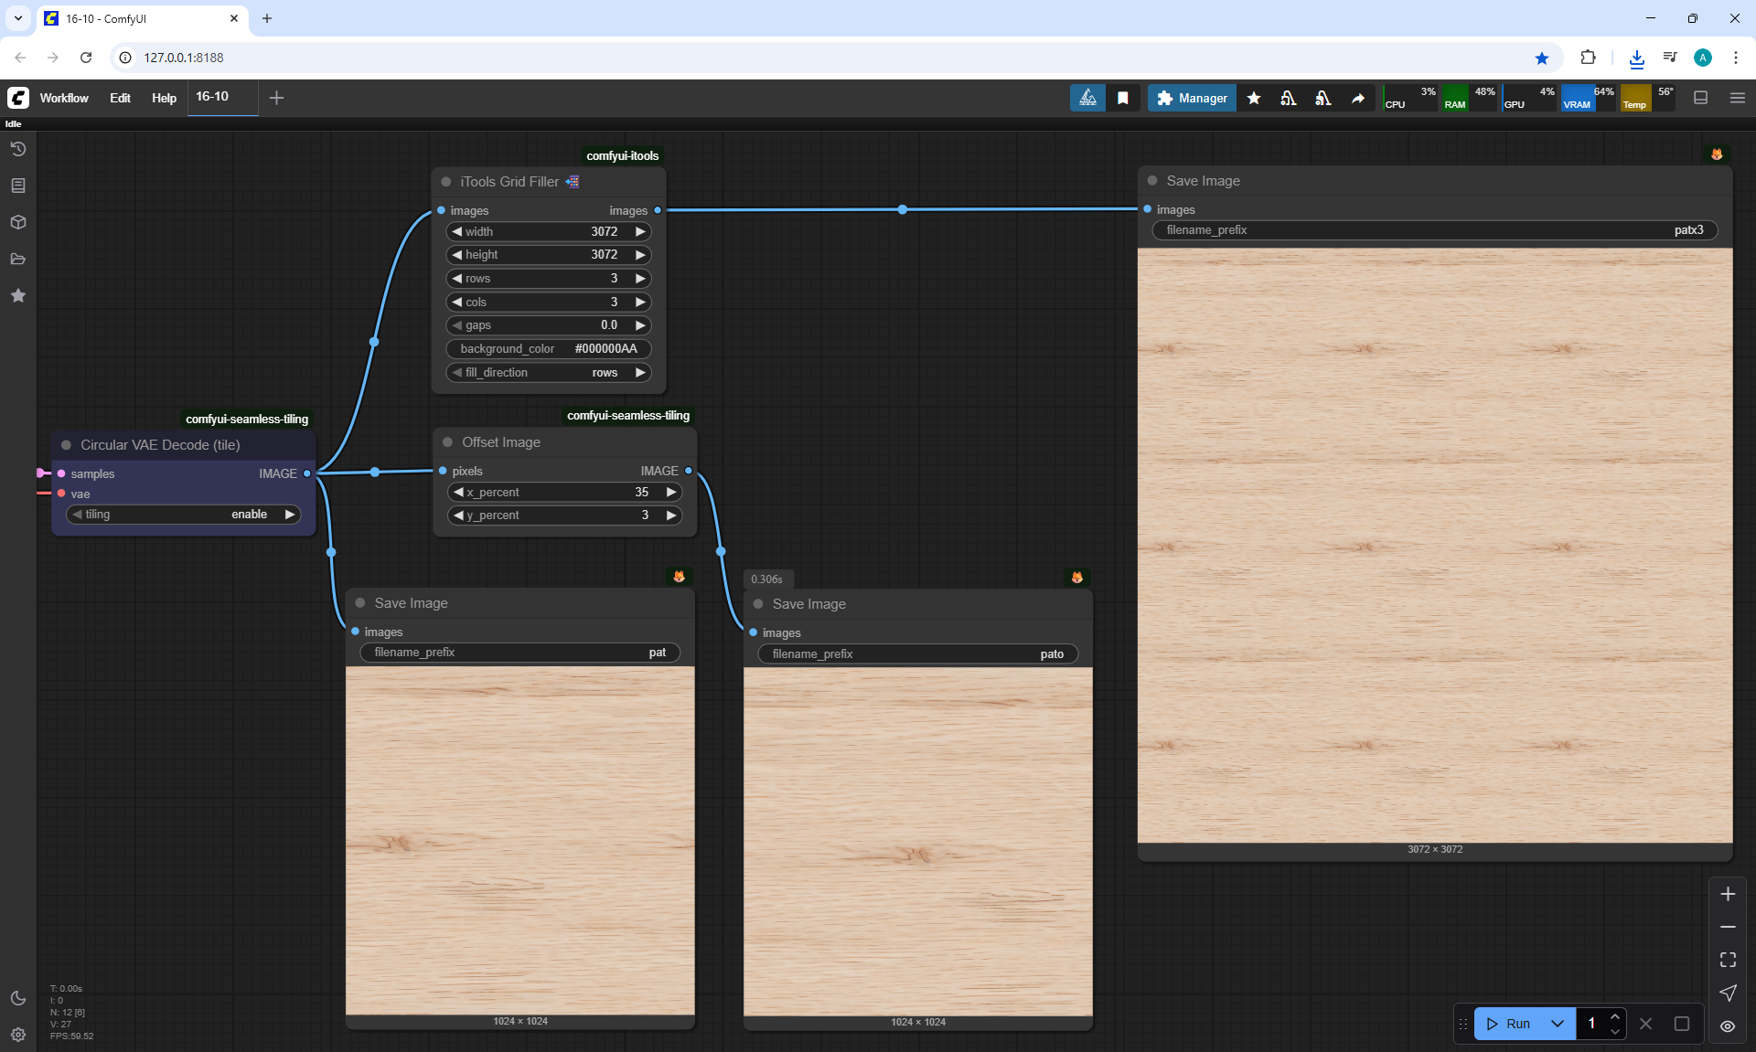This screenshot has width=1756, height=1052.
Task: Click the fit view icon
Action: [x=1728, y=960]
